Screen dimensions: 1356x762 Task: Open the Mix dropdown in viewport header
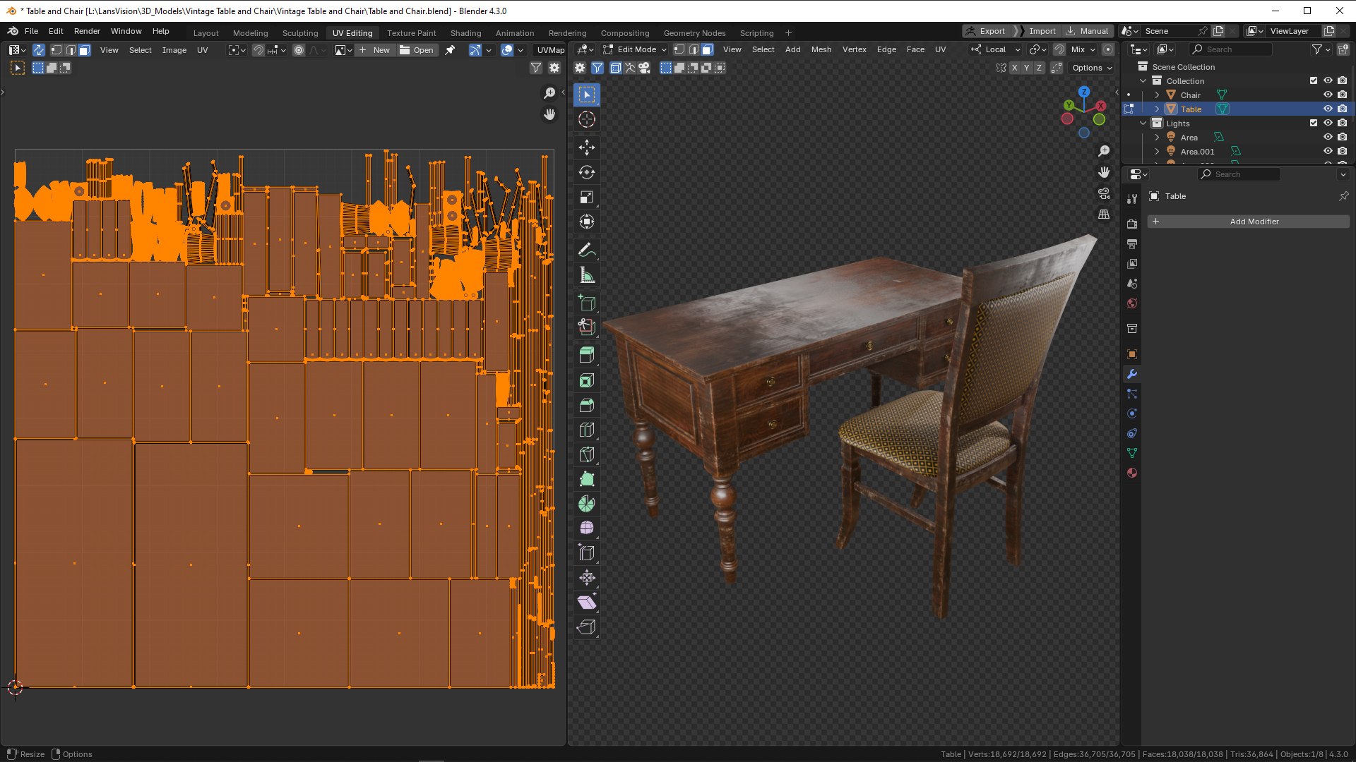[1083, 49]
